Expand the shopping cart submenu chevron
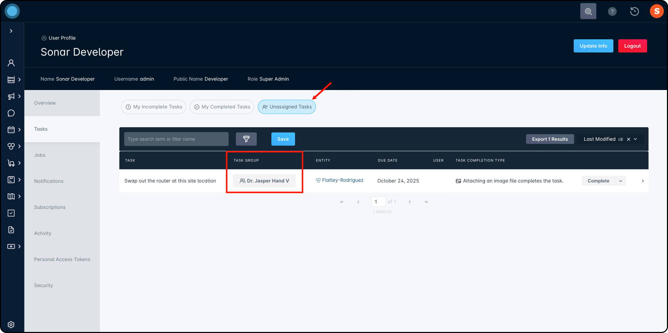 click(x=19, y=163)
